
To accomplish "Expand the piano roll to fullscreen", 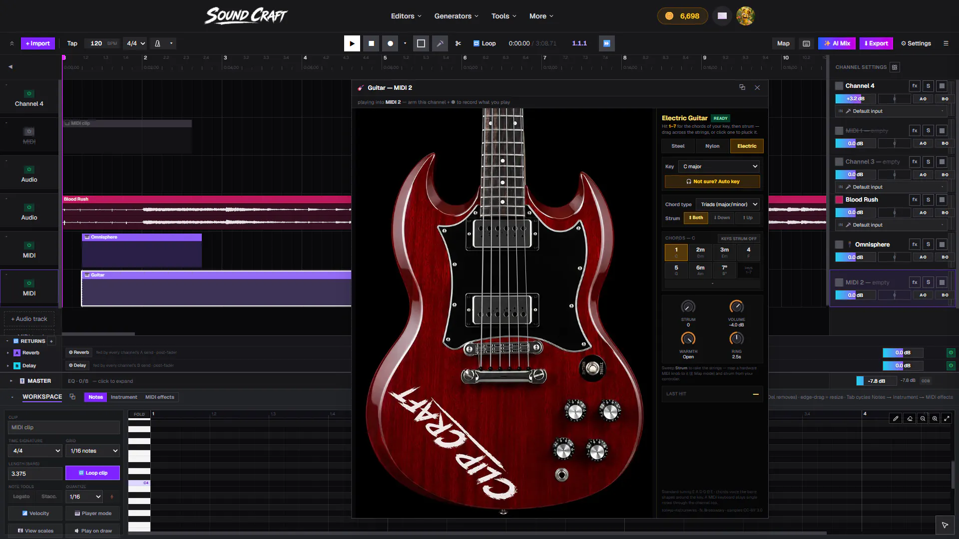I will [x=947, y=418].
